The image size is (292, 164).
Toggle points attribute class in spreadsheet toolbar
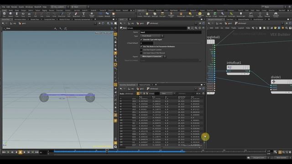[138, 93]
